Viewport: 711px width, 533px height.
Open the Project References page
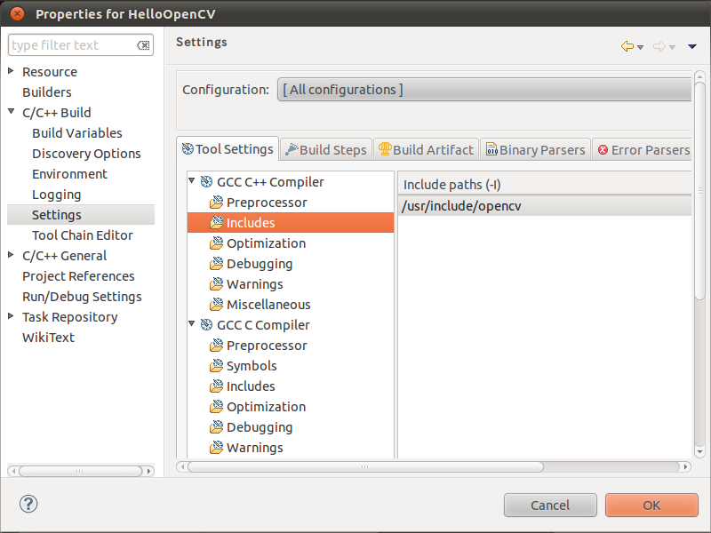click(78, 275)
